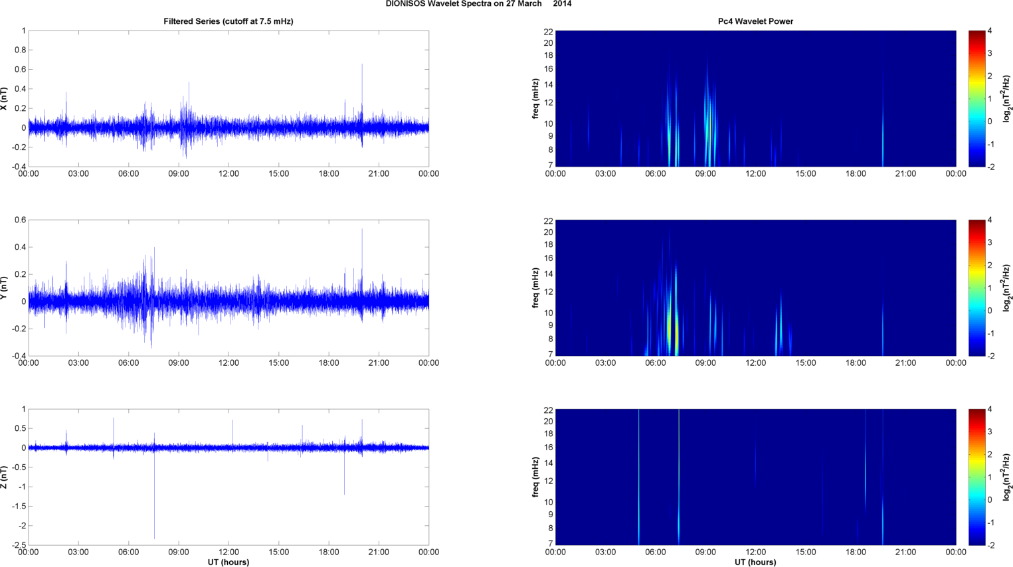Click the colorbar beside the middle spectrogram
Viewport: 1013px width, 567px height.
(x=976, y=288)
